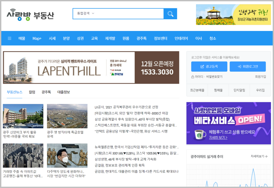Click the 베타서비스 OPEN purple banner
The width and height of the screenshot is (274, 188).
229,123
